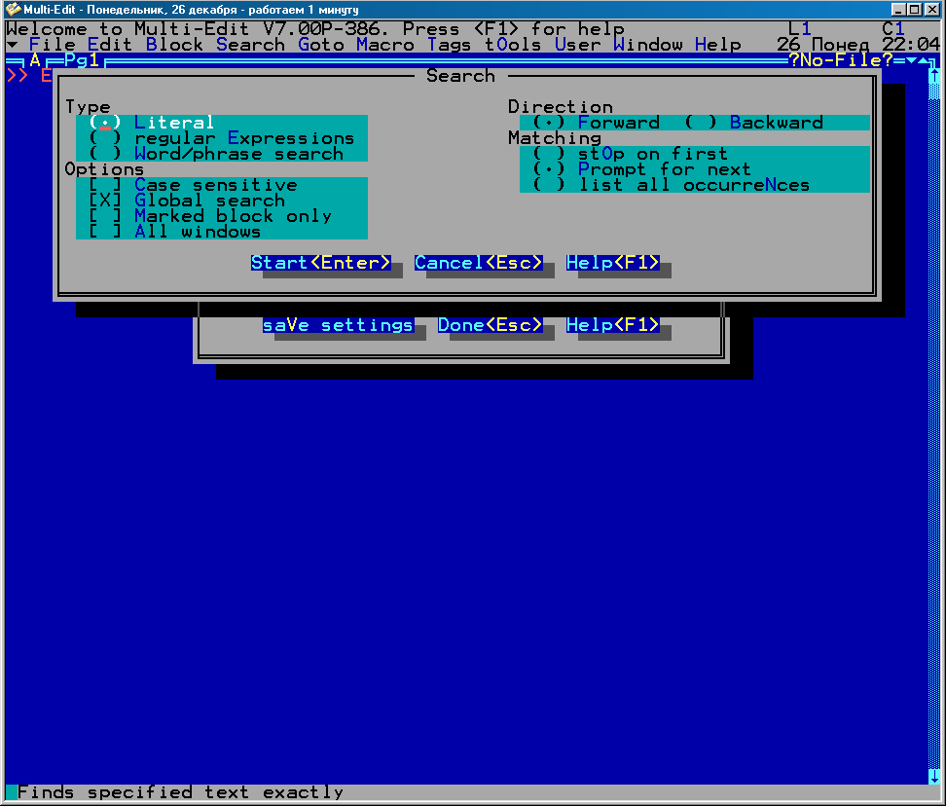
Task: Choose list all occurreNces matching mode
Action: (x=672, y=185)
